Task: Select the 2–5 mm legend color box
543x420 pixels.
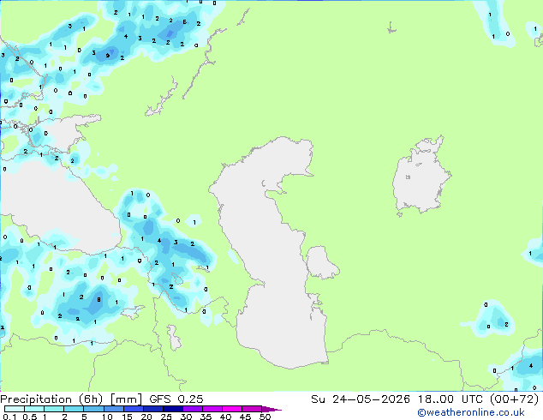Action: (74, 409)
